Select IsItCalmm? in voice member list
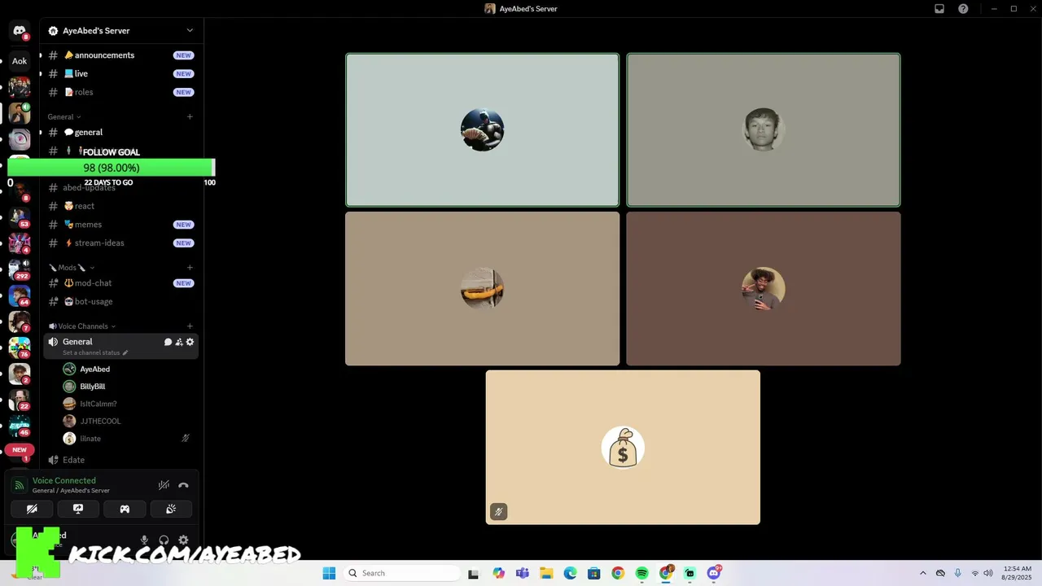 (129, 404)
